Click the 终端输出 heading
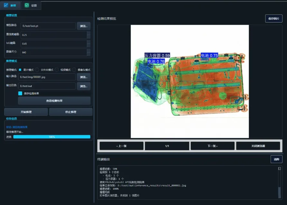This screenshot has width=287, height=205. (x=103, y=159)
